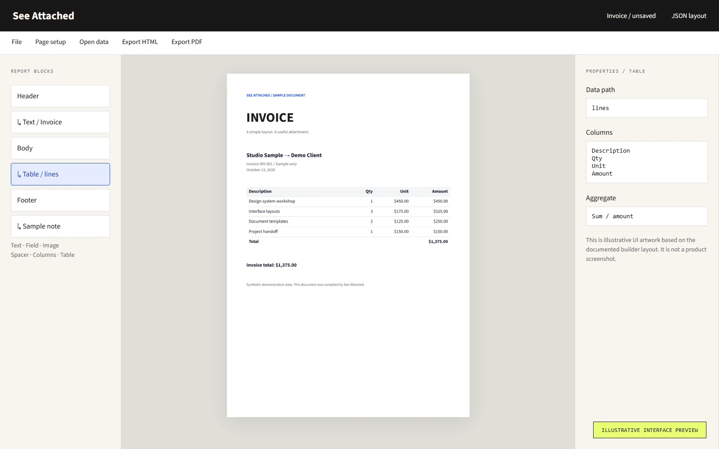Click the SEE ATTACHED / SAMPLE DOCUMENT label
Screen dimensions: 719x449
(275, 95)
